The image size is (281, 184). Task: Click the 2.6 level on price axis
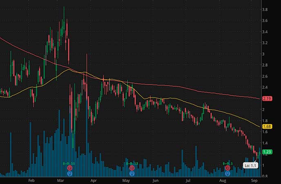pos(265,76)
